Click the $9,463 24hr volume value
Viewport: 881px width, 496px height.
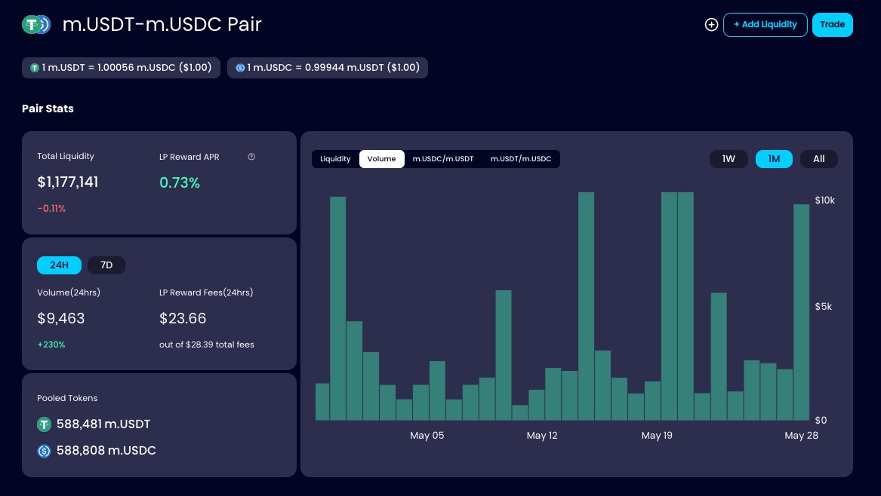point(60,318)
